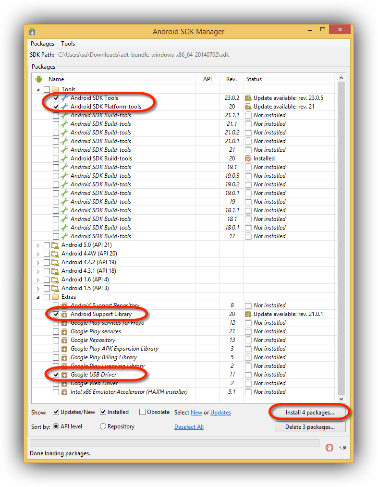Collapse the Tools folder tree node

(x=38, y=90)
